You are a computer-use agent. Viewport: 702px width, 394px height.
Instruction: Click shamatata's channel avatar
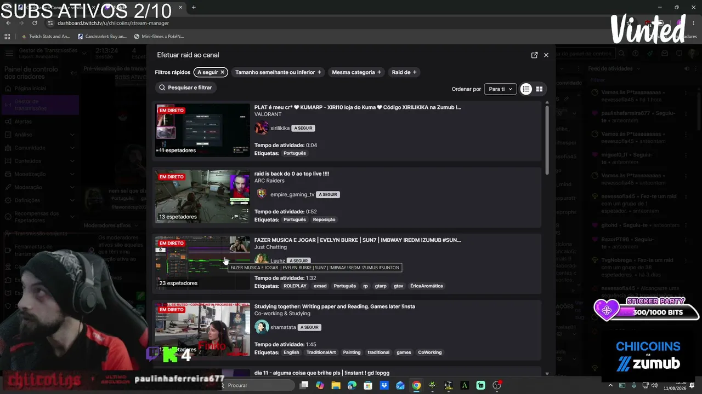coord(262,327)
